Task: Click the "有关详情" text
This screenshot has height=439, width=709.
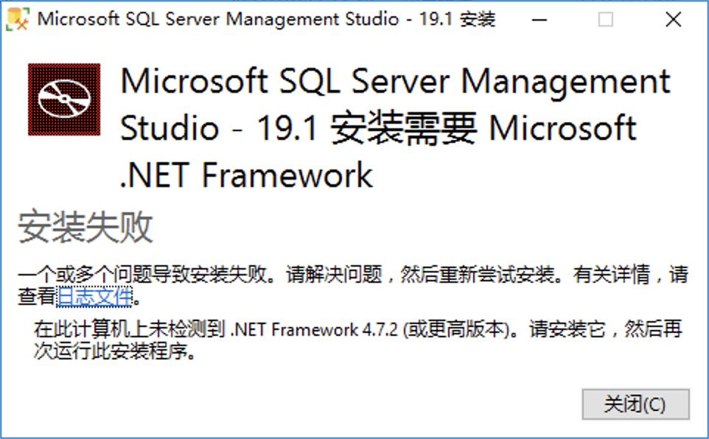Action: [612, 276]
